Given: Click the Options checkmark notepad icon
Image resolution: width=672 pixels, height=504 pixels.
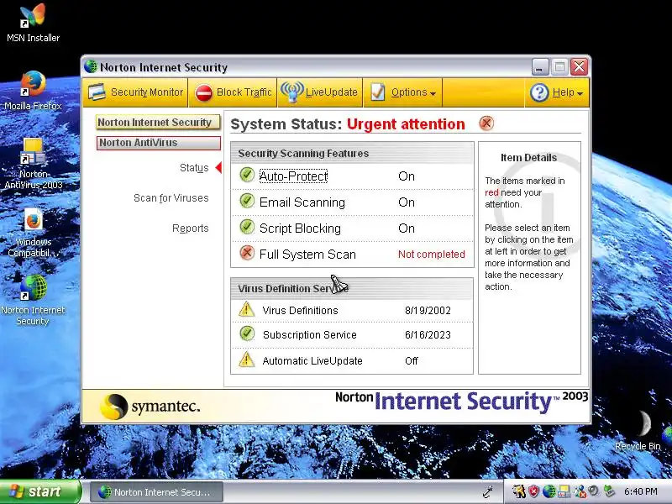Looking at the screenshot, I should 377,92.
